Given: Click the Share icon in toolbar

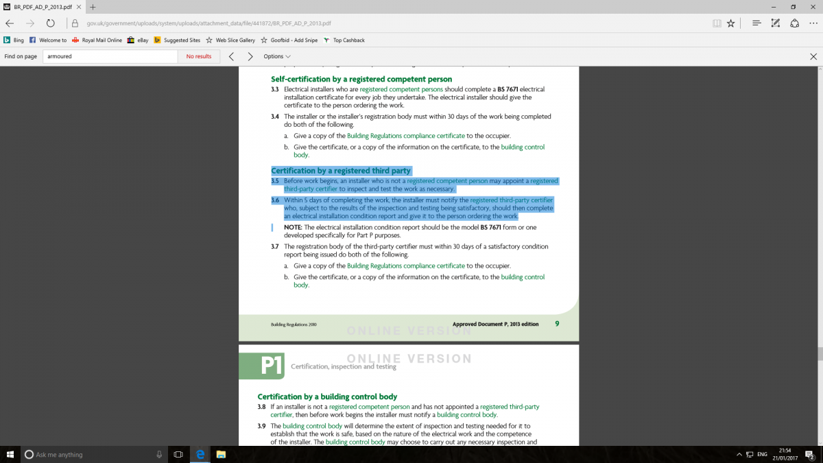Looking at the screenshot, I should [794, 23].
